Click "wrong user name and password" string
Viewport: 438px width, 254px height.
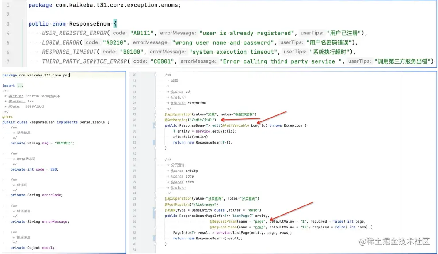(x=223, y=43)
